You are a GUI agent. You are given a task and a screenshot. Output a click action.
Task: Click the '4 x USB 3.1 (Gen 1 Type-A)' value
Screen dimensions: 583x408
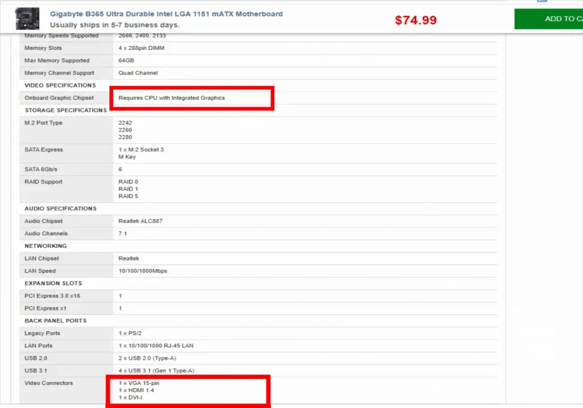click(156, 370)
